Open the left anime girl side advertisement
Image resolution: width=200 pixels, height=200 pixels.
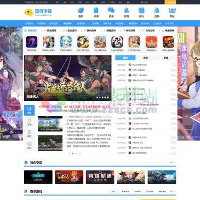(12, 83)
